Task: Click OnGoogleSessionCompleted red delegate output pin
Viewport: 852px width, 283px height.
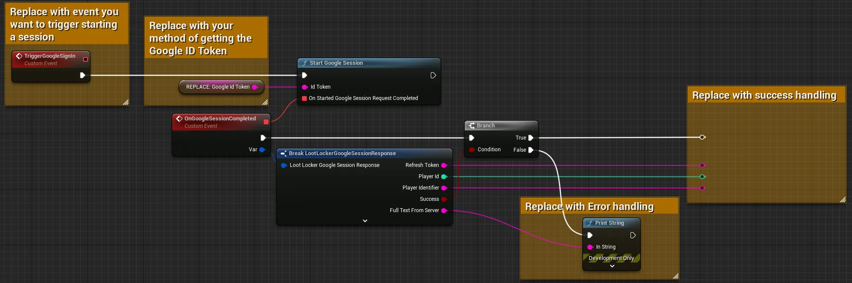Action: click(266, 122)
